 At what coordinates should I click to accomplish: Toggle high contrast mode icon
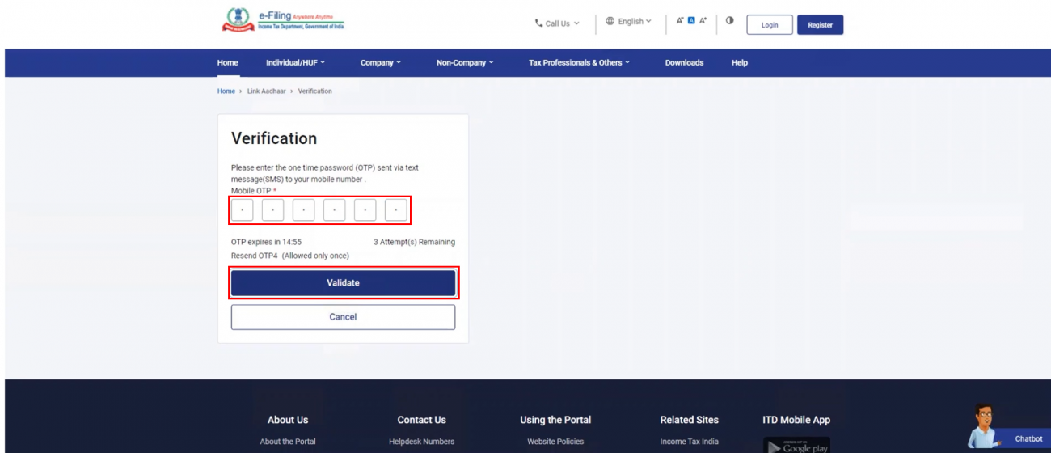729,21
